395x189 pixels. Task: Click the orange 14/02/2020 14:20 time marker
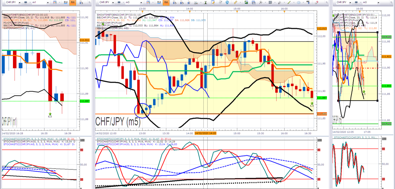coord(205,133)
